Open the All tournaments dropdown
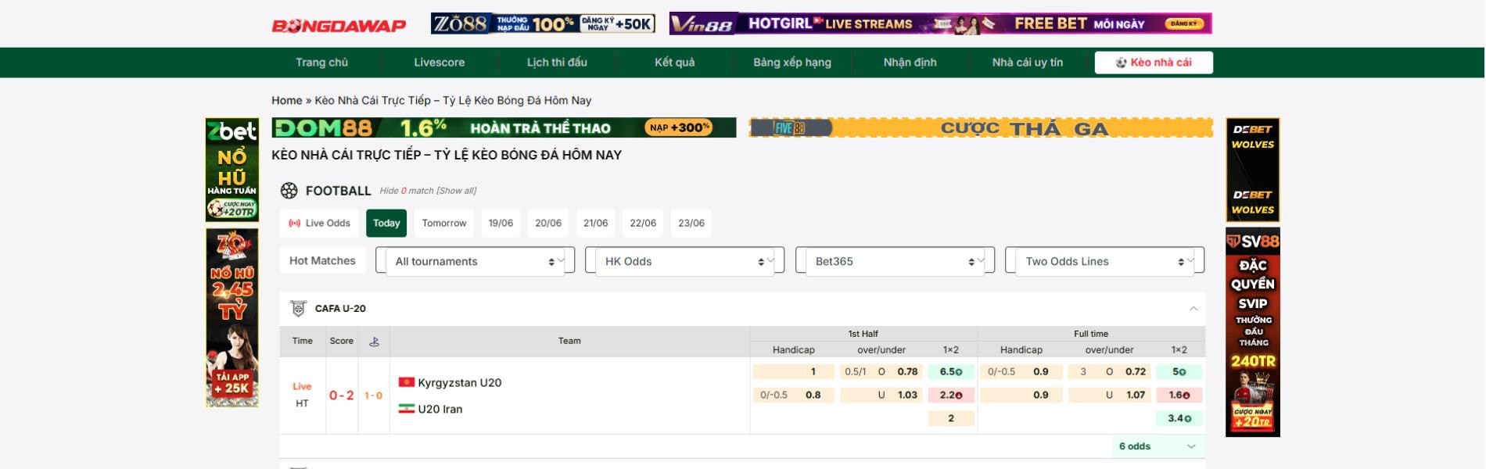Viewport: 1486px width, 469px height. point(475,261)
